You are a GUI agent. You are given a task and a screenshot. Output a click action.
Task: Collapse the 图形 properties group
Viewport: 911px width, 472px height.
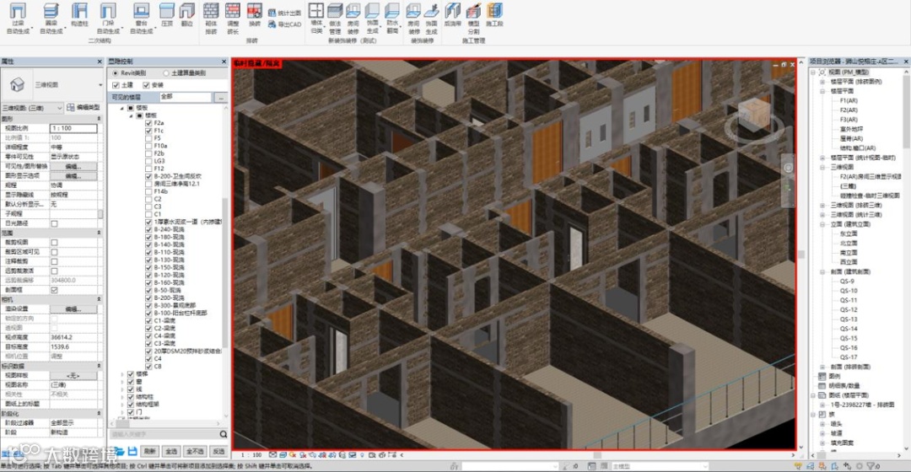pyautogui.click(x=99, y=119)
